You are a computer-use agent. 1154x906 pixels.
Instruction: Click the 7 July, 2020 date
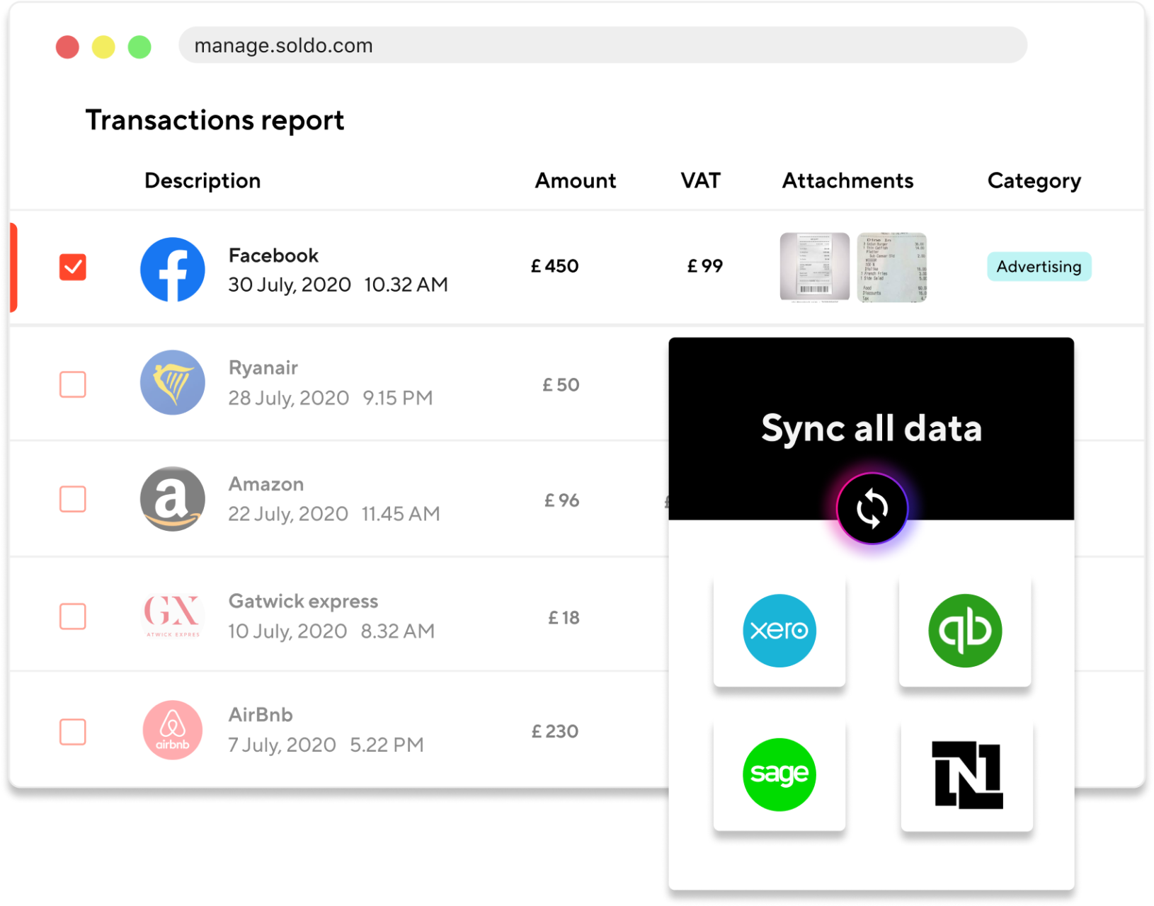coord(282,745)
